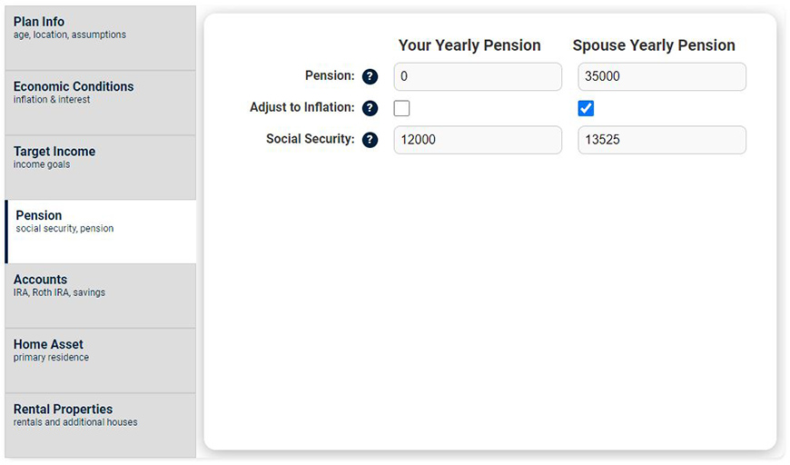Select your Social Security field showing 12000
Viewport: 790px width, 465px height.
click(x=478, y=140)
